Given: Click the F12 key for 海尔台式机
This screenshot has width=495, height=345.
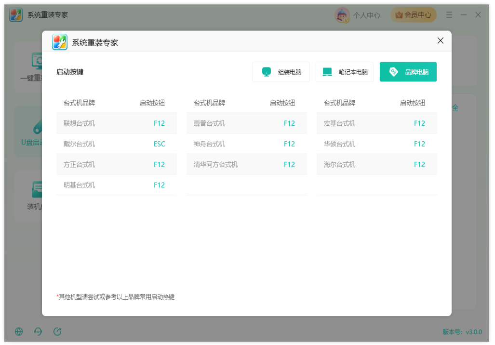Looking at the screenshot, I should 419,164.
